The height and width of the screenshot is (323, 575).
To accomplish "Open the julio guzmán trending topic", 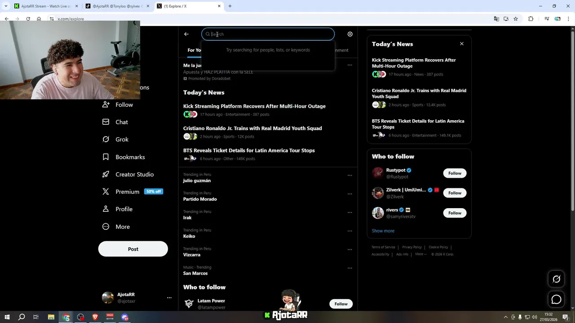I will click(197, 180).
